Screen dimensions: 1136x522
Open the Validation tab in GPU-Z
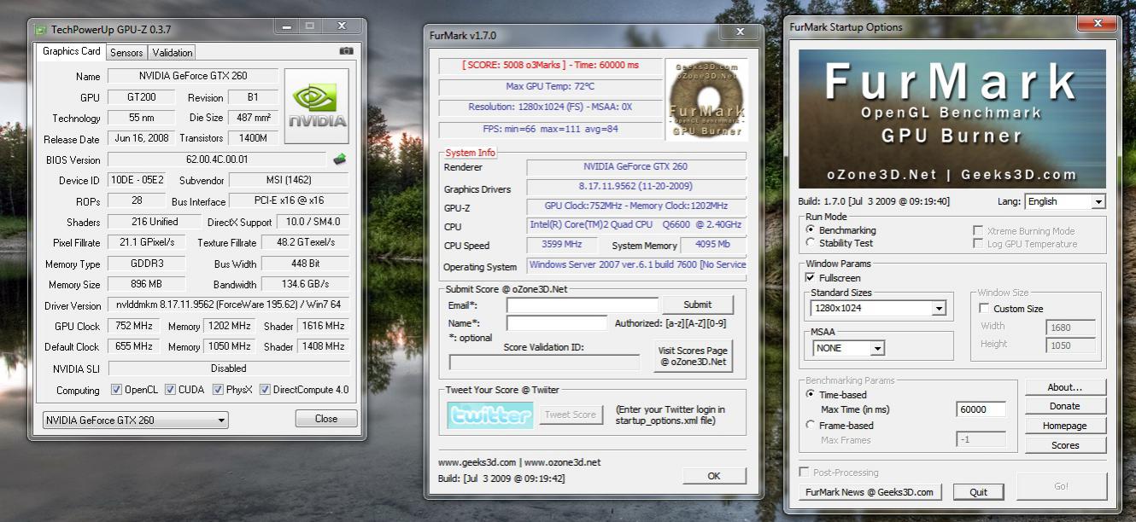173,52
